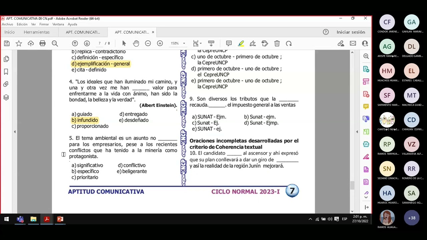Image resolution: width=427 pixels, height=240 pixels.
Task: Add a comment with the note icon
Action: click(x=229, y=44)
